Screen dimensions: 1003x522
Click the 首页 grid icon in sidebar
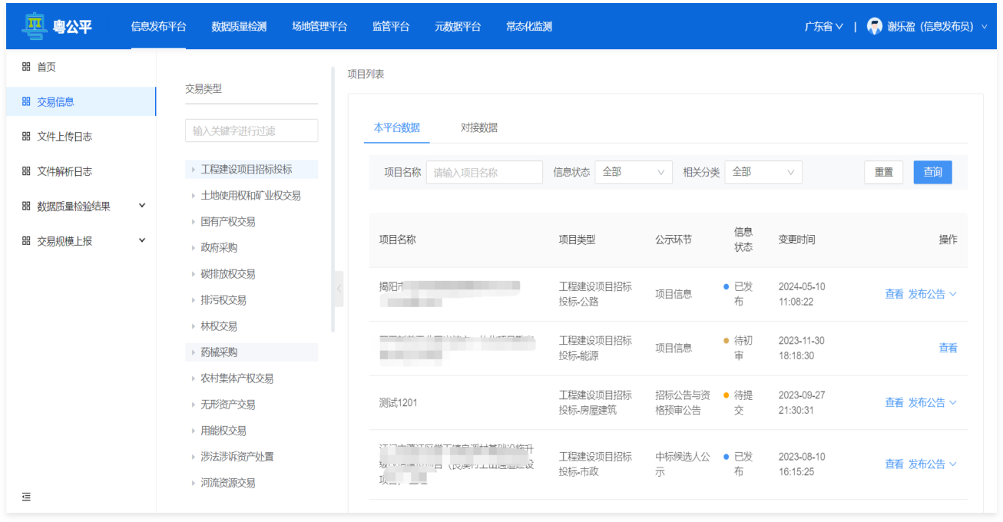(x=26, y=67)
